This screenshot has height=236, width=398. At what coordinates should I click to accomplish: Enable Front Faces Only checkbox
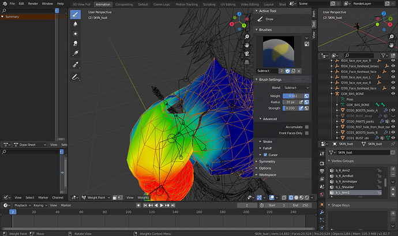tap(307, 133)
